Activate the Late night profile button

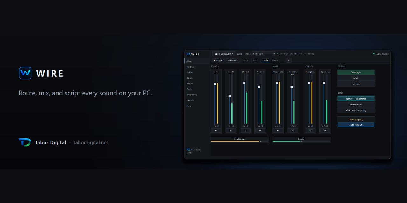coord(356,84)
